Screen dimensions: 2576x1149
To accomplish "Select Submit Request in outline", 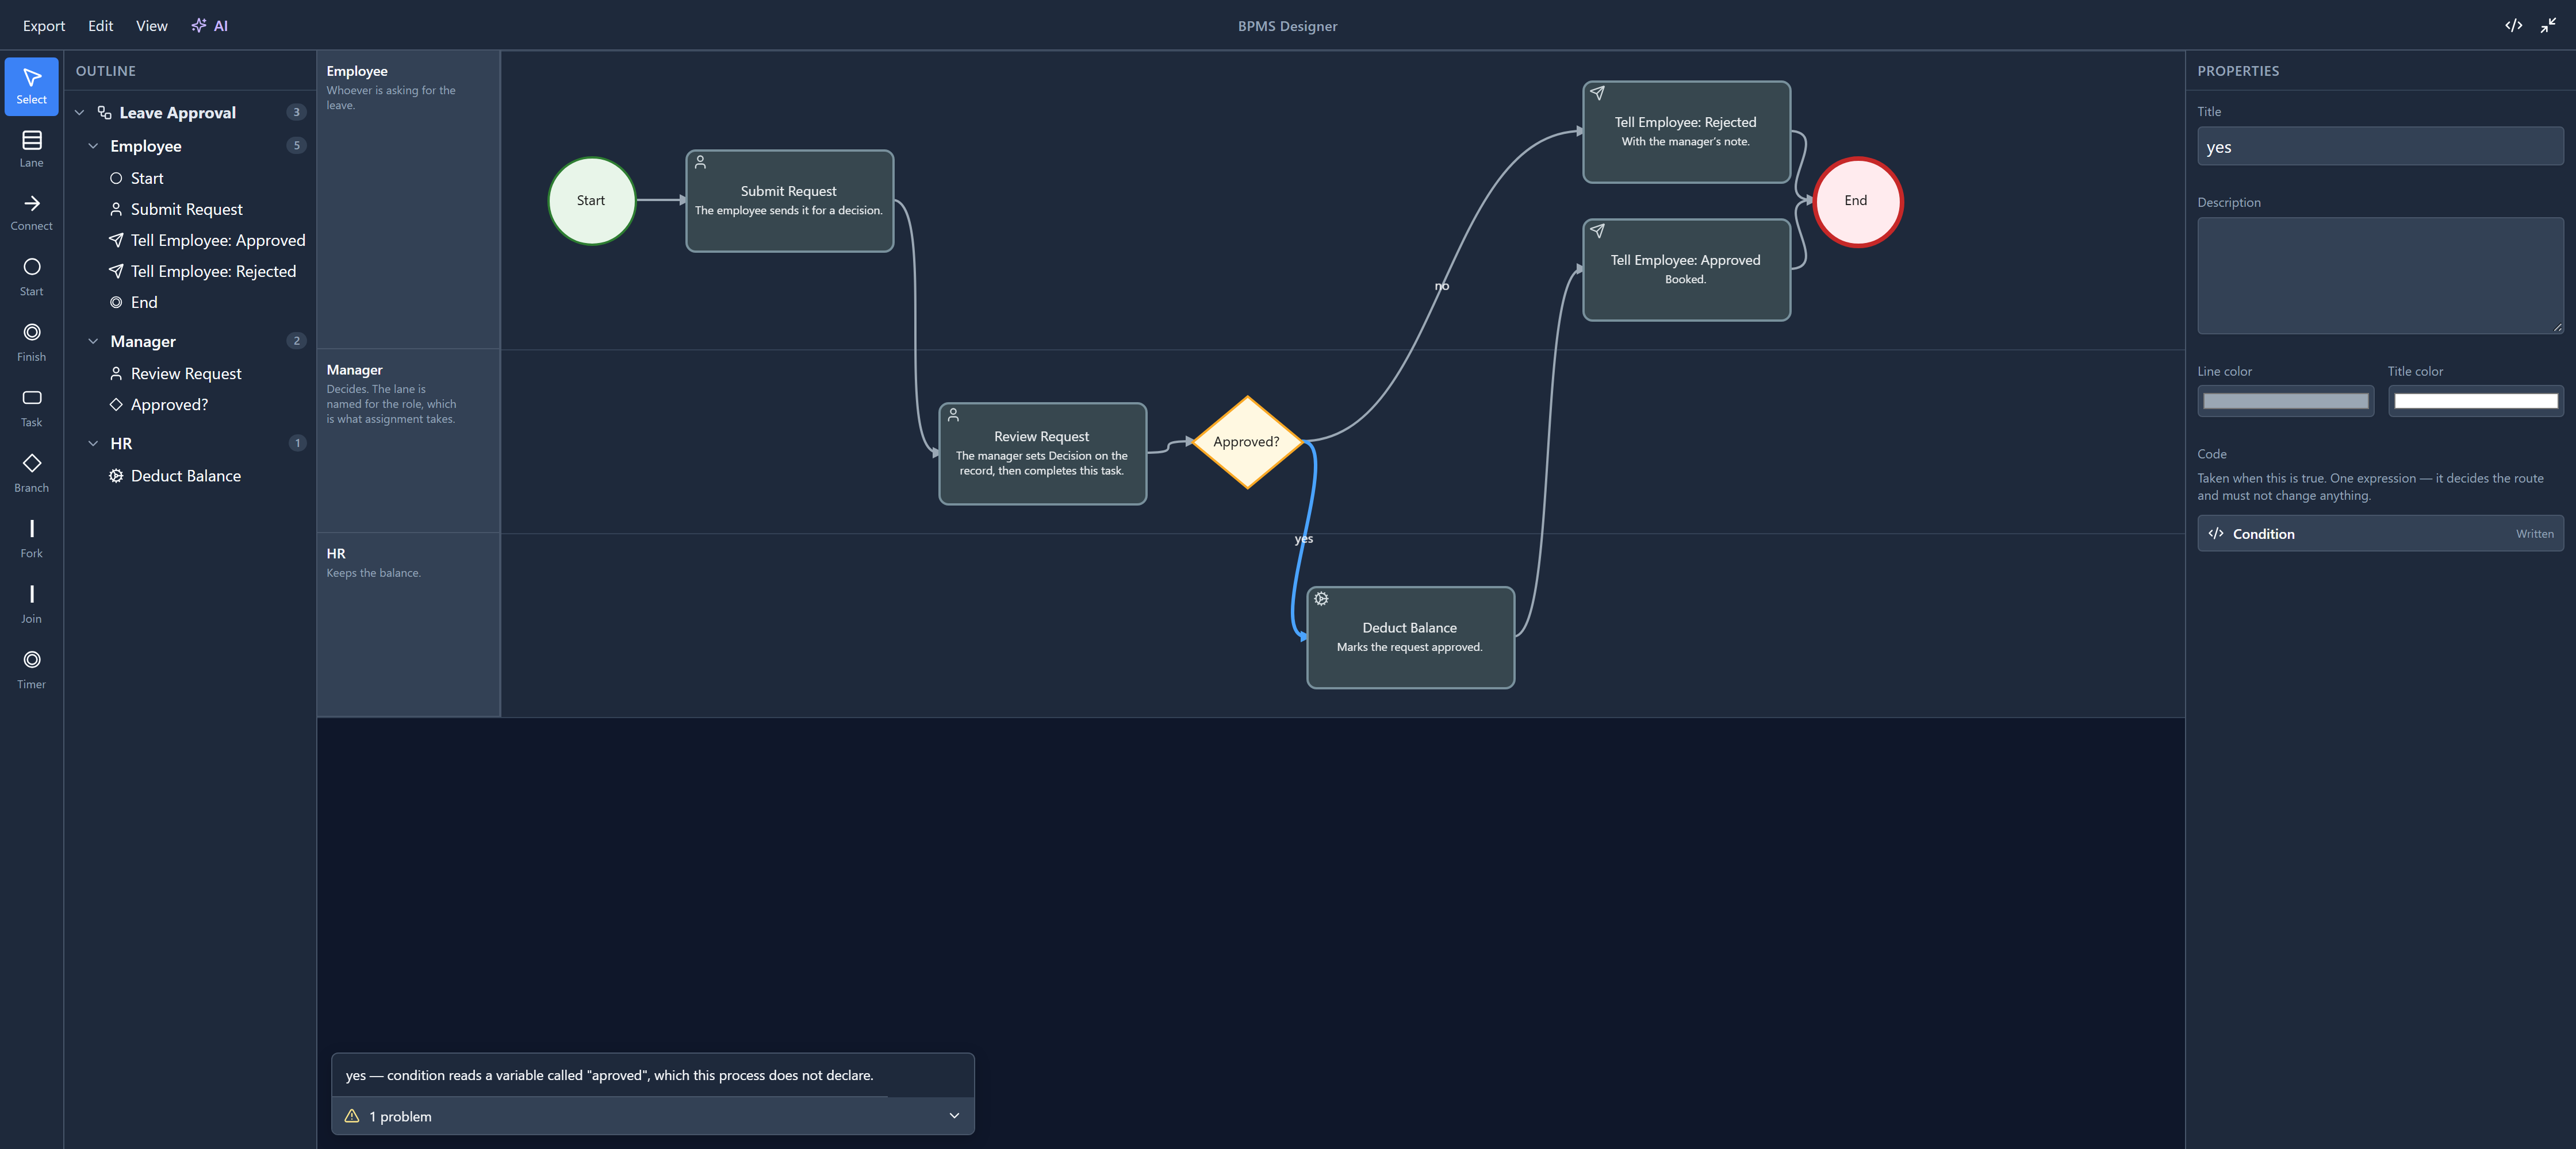I will (186, 210).
